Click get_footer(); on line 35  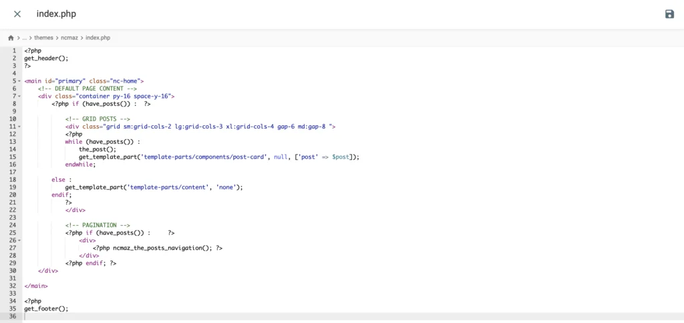46,308
